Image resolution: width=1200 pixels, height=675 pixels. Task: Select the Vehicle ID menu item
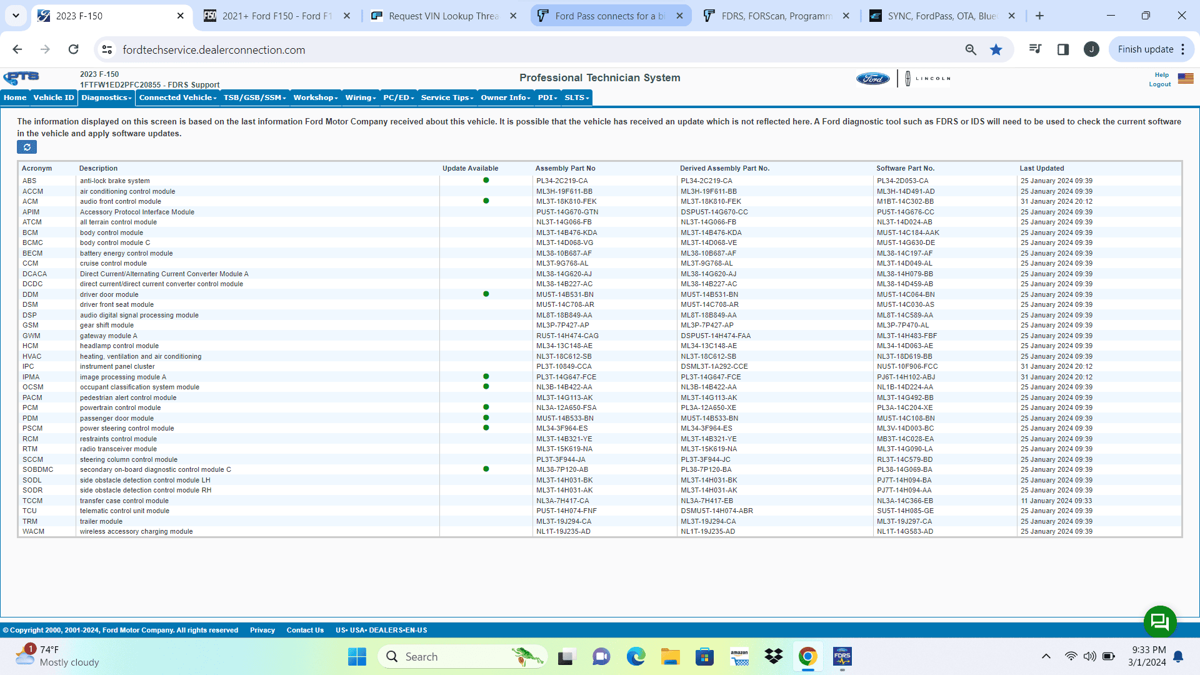coord(53,97)
